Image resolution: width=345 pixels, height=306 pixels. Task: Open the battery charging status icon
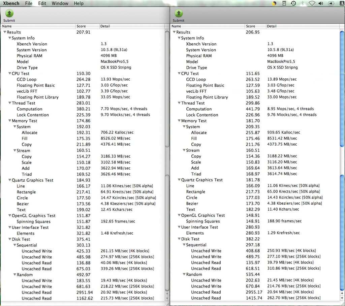click(331, 3)
